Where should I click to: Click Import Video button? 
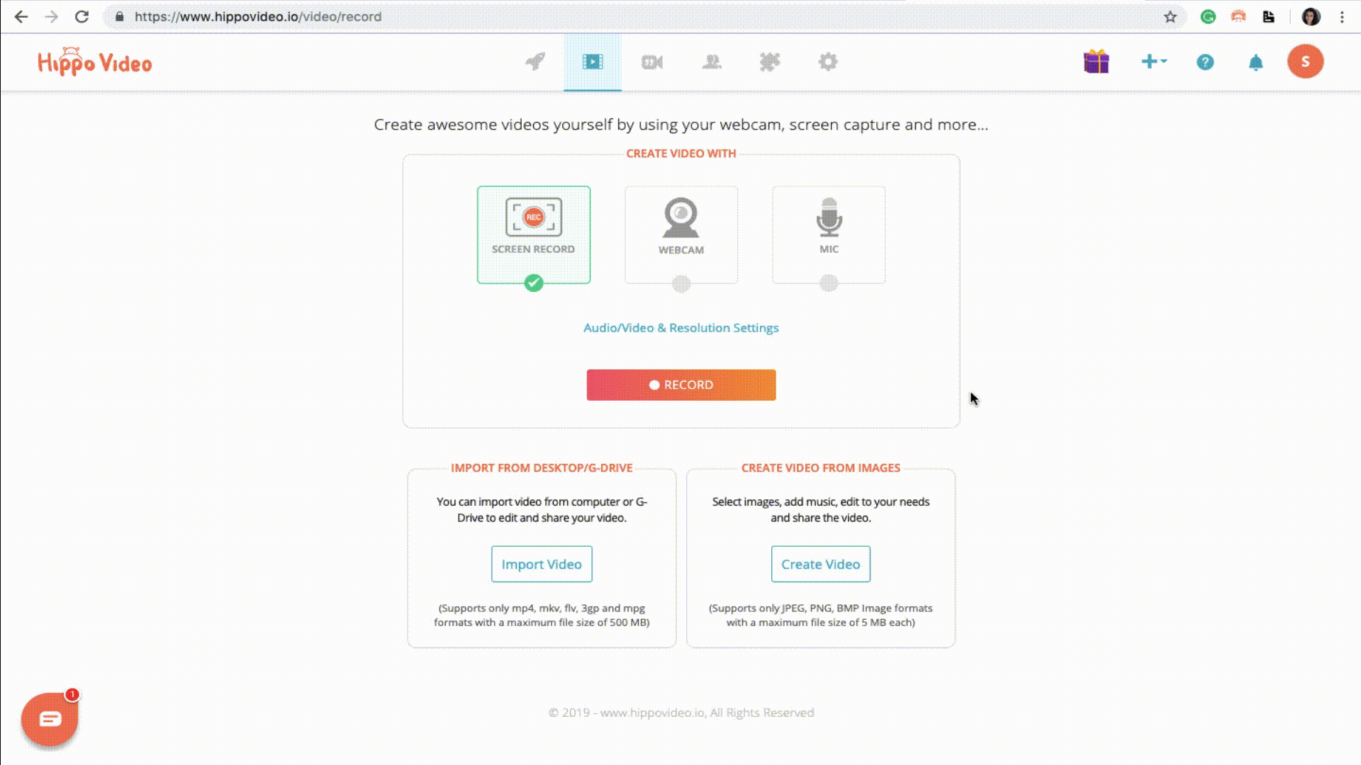pyautogui.click(x=542, y=563)
